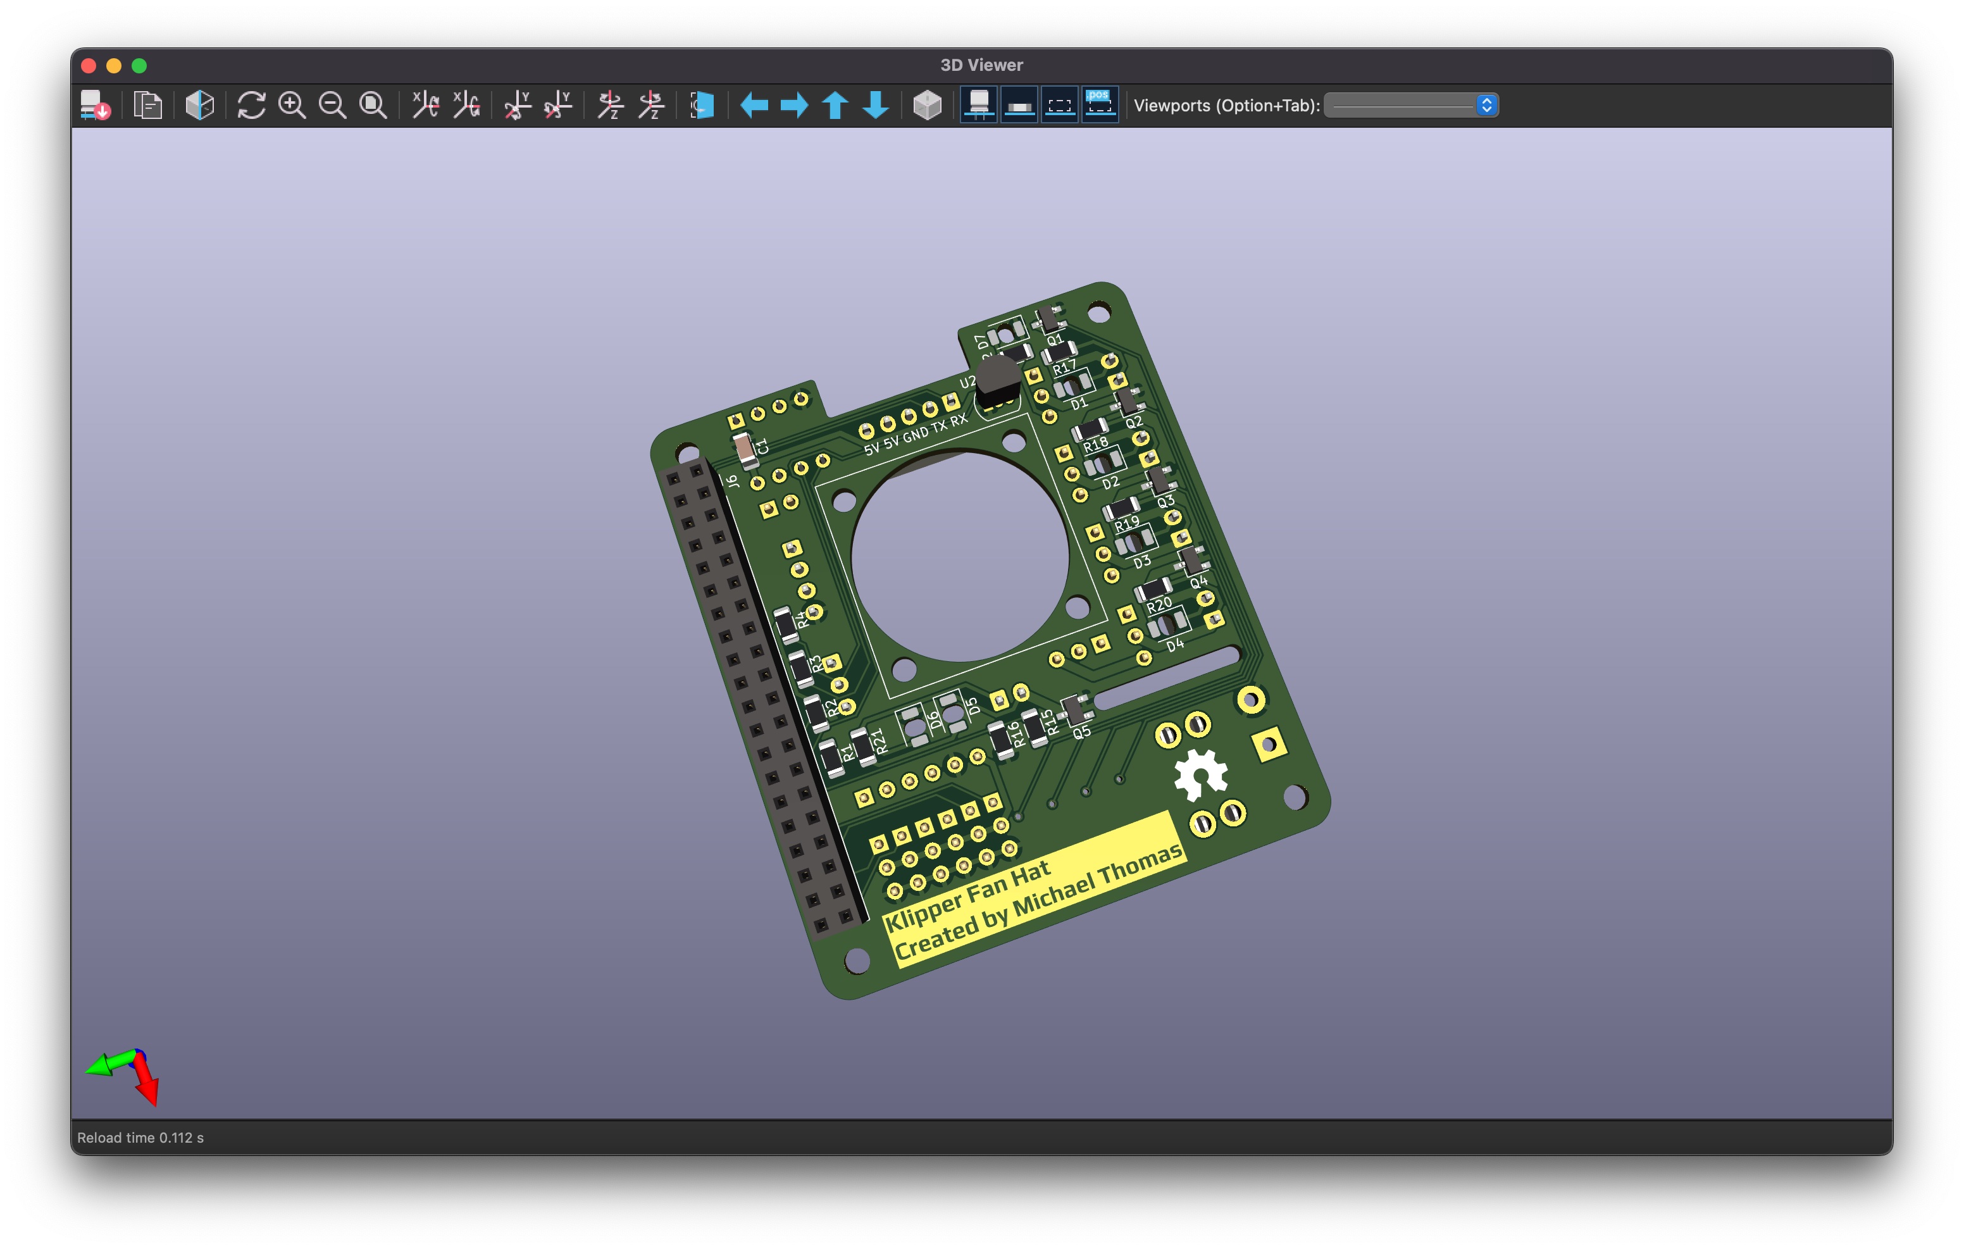
Task: Pan the board up with the arrow
Action: (835, 105)
